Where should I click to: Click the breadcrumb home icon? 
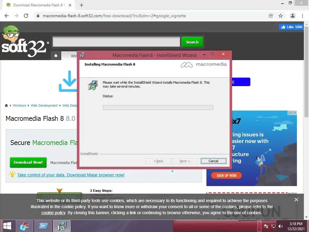pos(6,105)
